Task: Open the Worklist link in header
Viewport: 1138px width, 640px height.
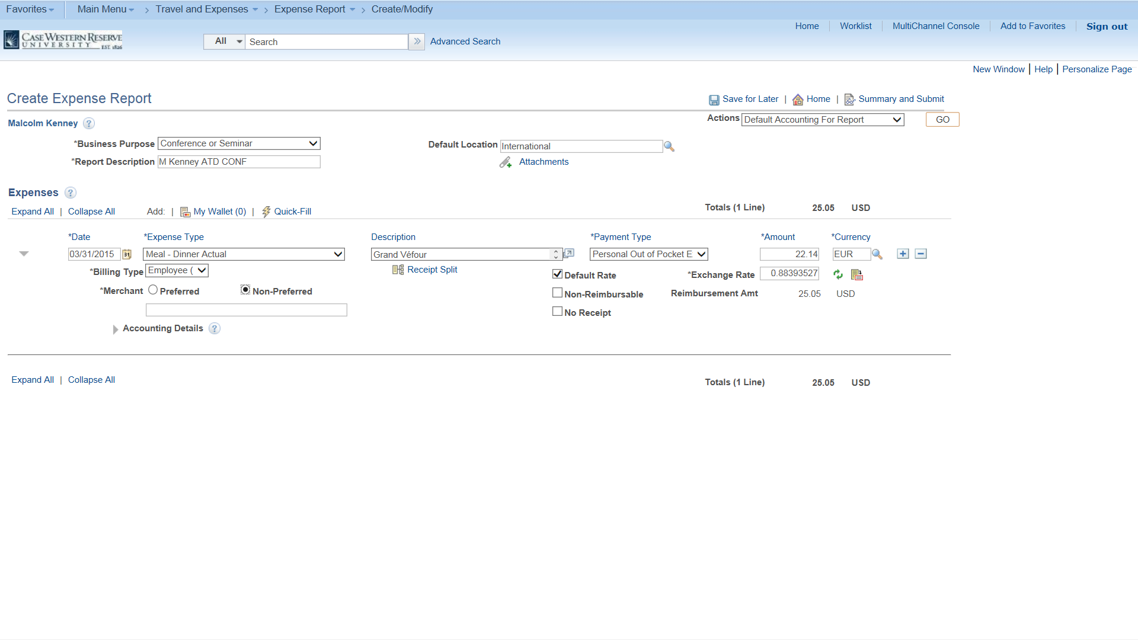Action: pyautogui.click(x=855, y=26)
